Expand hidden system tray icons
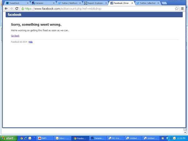Viewport: 188px width, 141px height. (x=167, y=138)
